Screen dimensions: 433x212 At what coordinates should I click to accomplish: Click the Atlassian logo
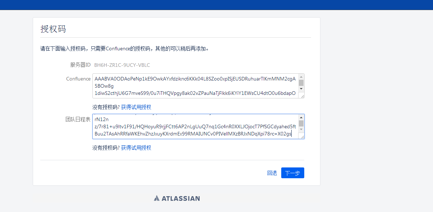coord(177,198)
